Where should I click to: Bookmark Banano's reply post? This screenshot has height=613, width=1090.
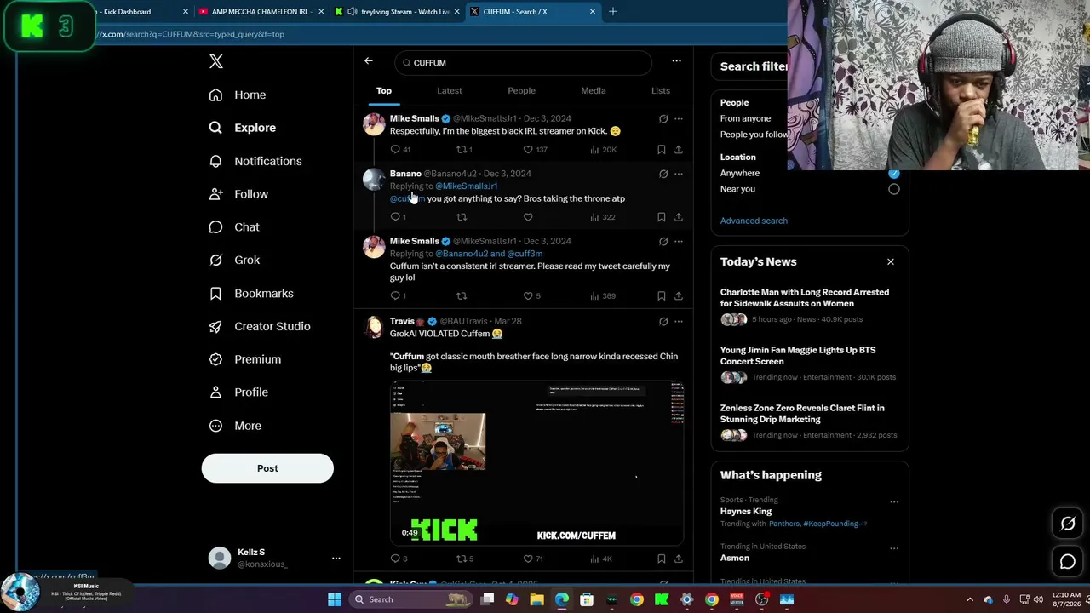tap(661, 217)
